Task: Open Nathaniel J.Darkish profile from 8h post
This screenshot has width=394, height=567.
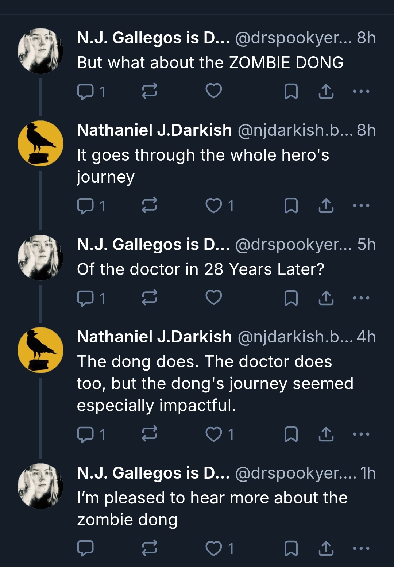Action: point(154,130)
